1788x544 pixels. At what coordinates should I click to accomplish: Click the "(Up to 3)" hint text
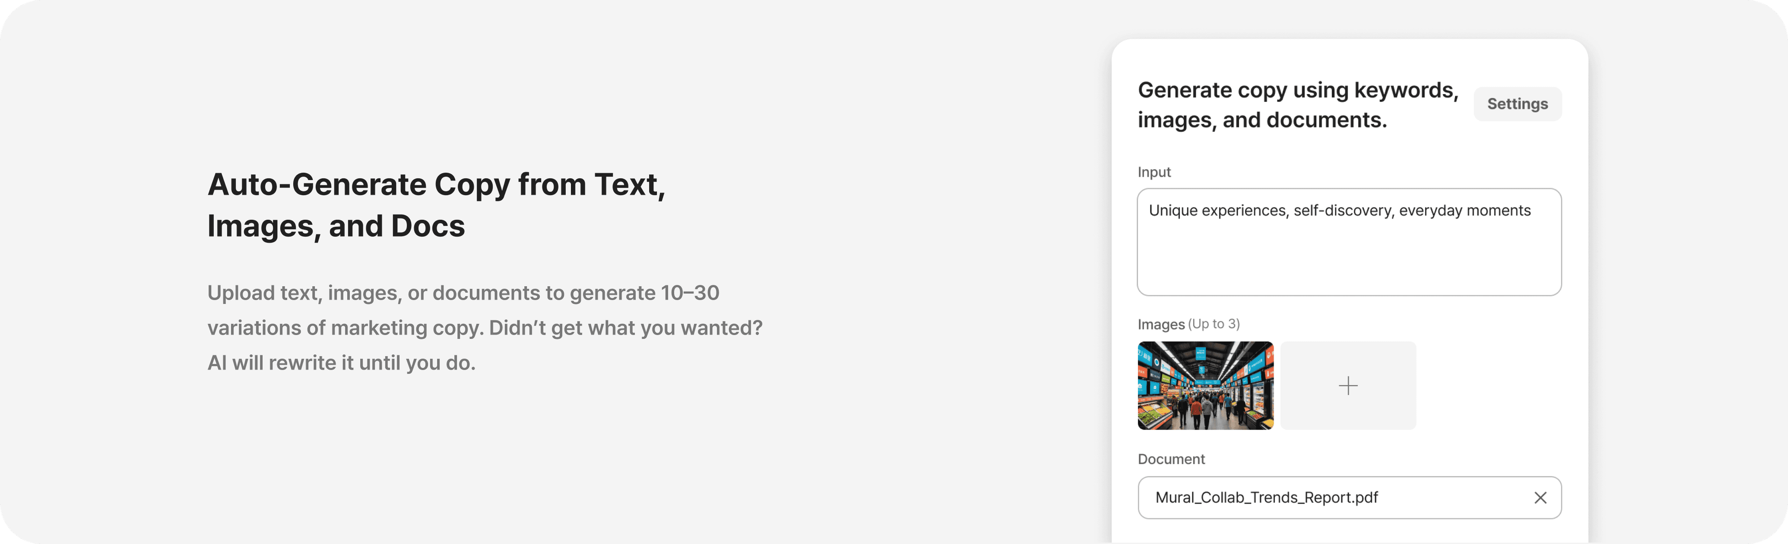(x=1213, y=324)
